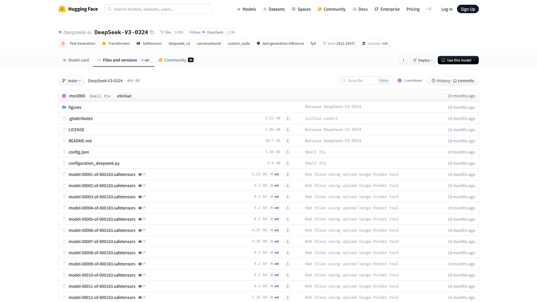Click the Go to file search field
The image size is (537, 302).
[361, 81]
